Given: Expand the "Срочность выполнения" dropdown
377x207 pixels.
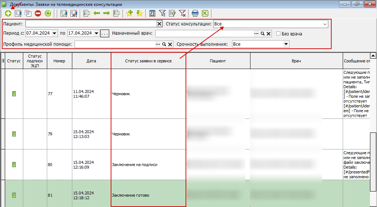Looking at the screenshot, I should point(286,44).
